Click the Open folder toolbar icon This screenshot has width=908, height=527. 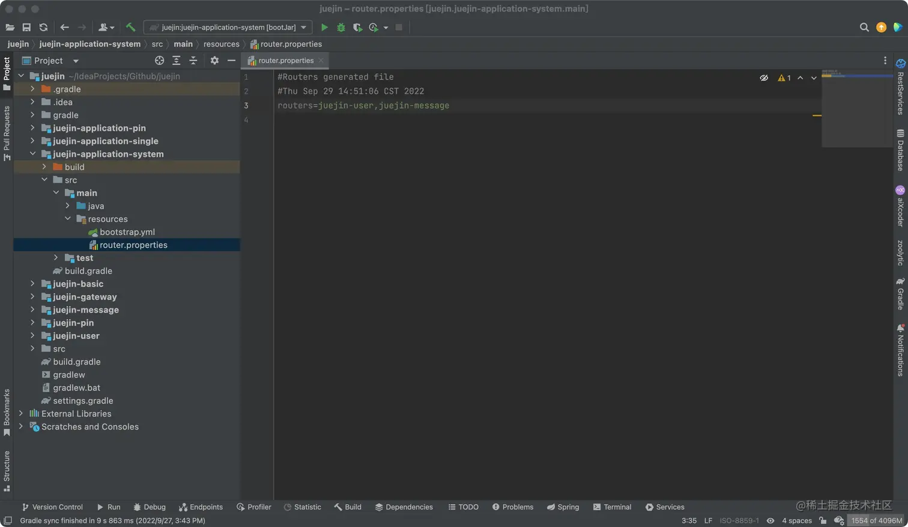(x=10, y=28)
